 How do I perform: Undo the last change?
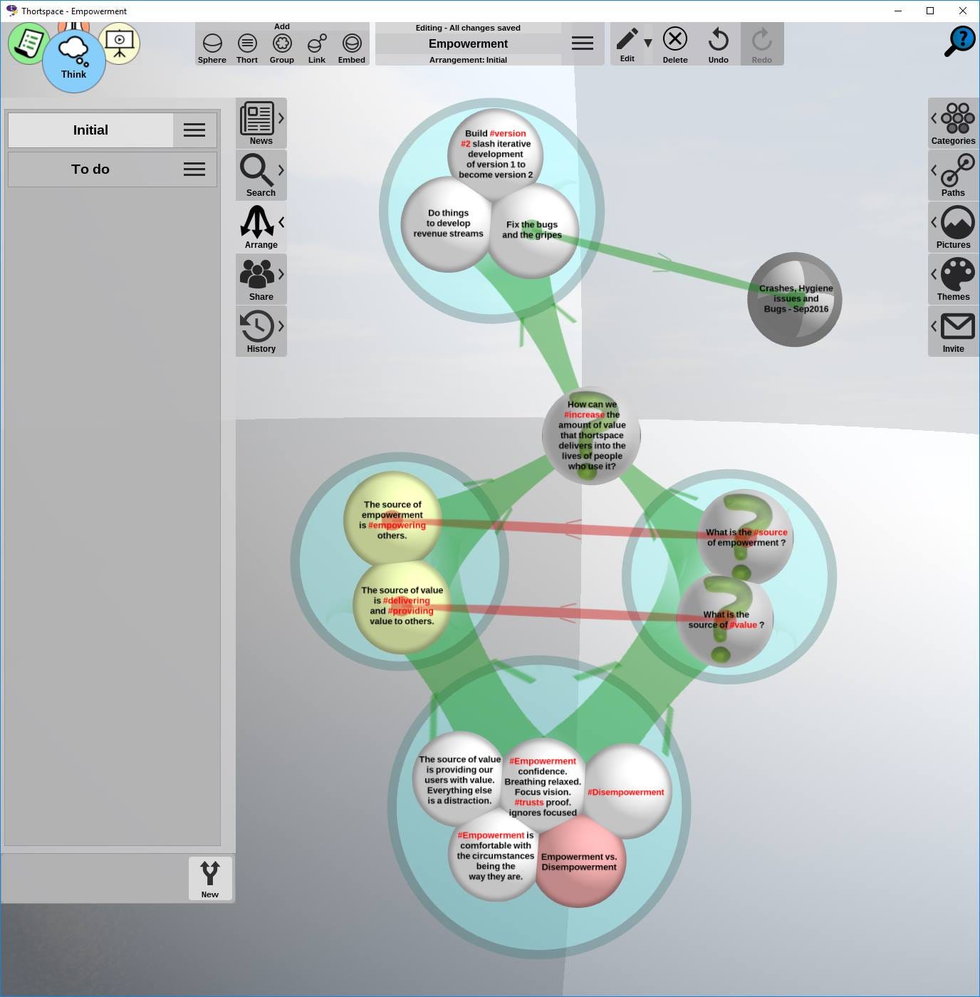pos(719,45)
